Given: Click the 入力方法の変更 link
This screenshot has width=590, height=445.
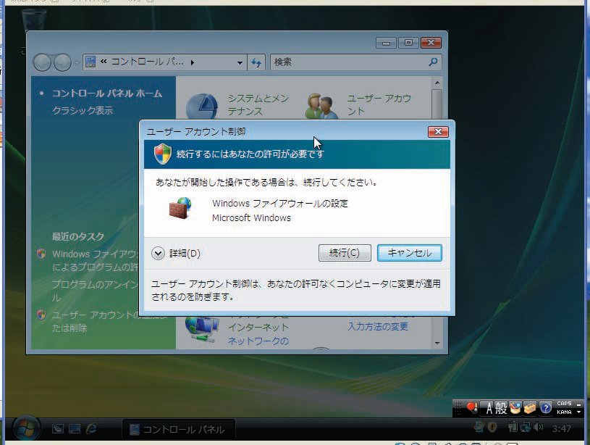Looking at the screenshot, I should coord(378,326).
